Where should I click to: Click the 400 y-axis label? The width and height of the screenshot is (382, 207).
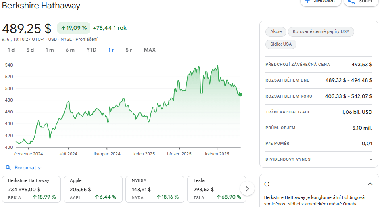pos(9,147)
